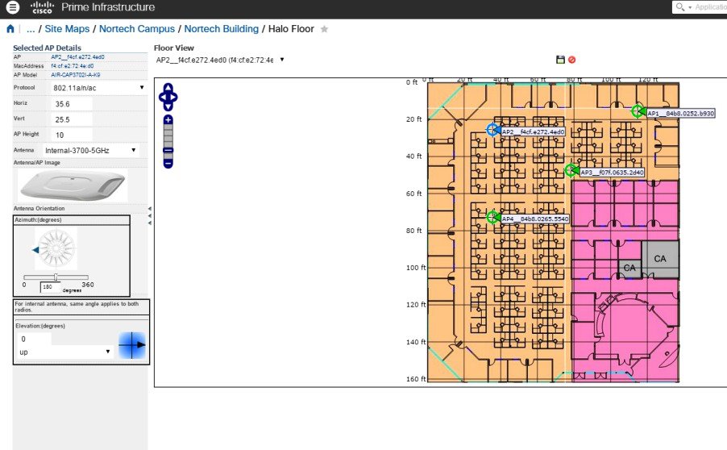Mark Halo Floor as favorite star

point(325,29)
